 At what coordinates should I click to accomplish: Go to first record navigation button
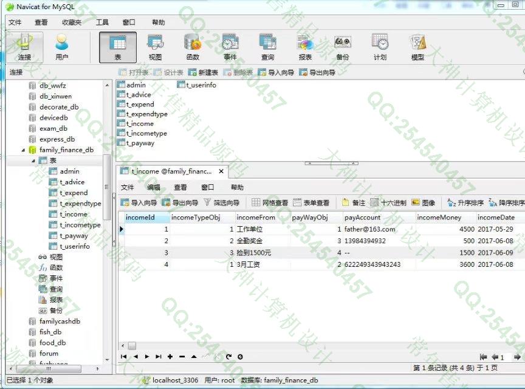pos(123,357)
